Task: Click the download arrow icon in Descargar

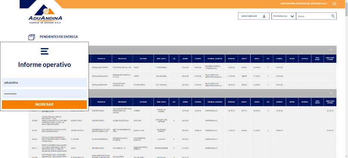Action: coord(264,16)
